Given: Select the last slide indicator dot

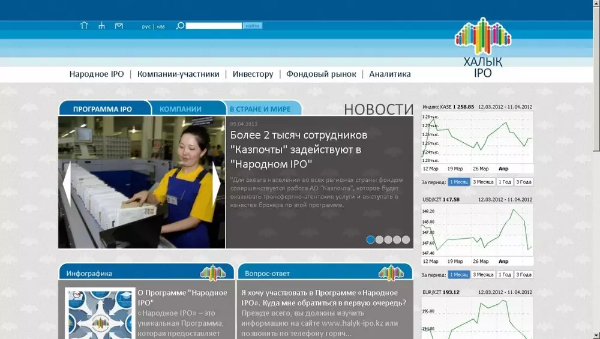Looking at the screenshot, I should (406, 239).
